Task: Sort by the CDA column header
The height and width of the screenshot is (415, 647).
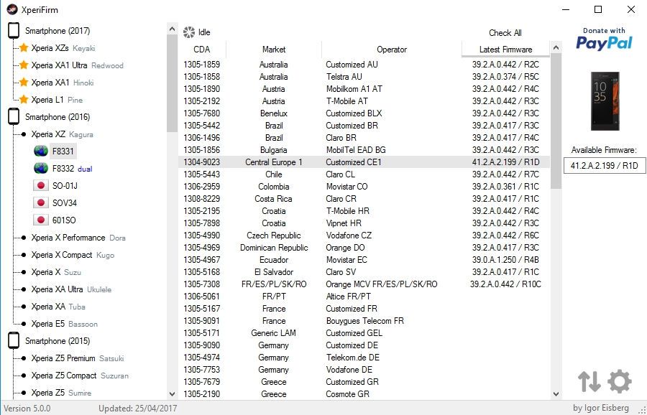Action: point(202,49)
